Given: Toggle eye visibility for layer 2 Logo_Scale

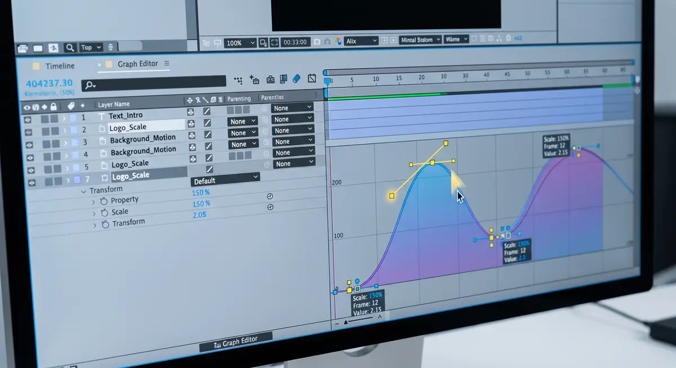Looking at the screenshot, I should click(29, 132).
